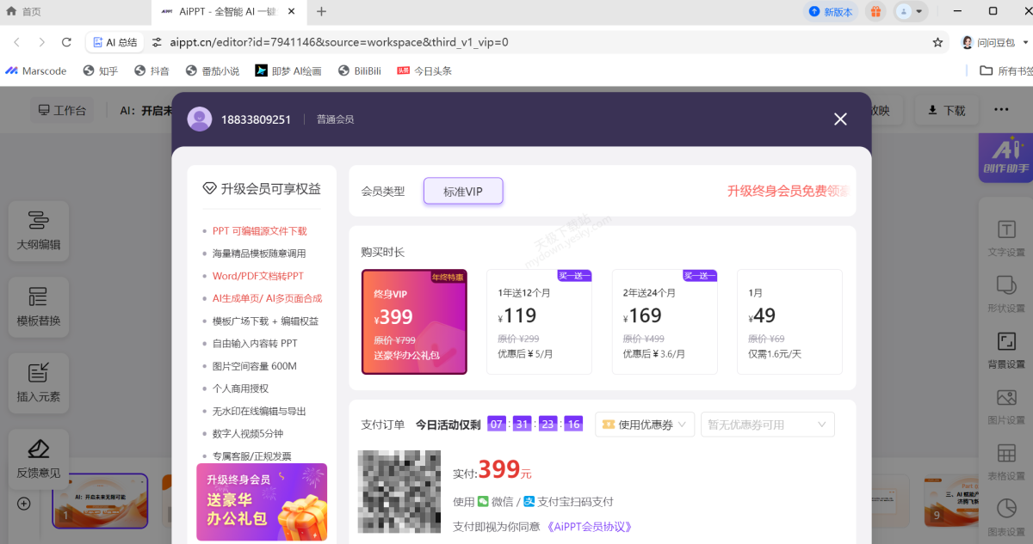This screenshot has width=1033, height=544.
Task: Open 背景设置 background settings panel
Action: (x=1005, y=350)
